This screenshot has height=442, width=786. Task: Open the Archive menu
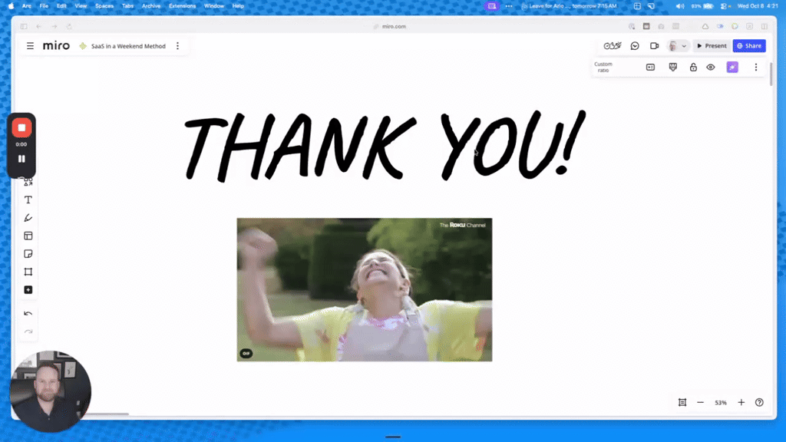(x=151, y=6)
